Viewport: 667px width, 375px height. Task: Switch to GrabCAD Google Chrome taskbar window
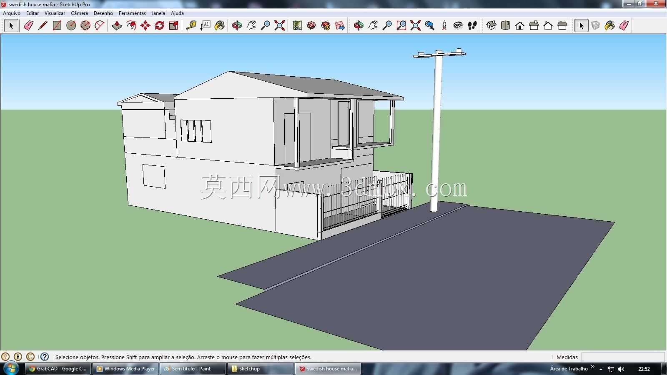pos(58,369)
